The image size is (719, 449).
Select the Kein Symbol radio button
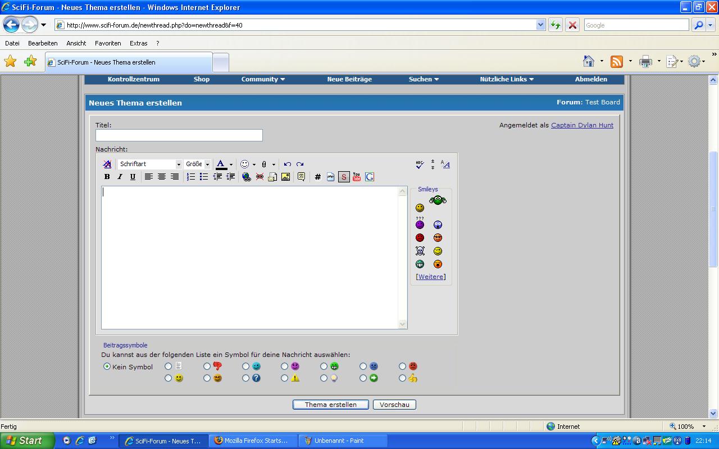tap(107, 366)
